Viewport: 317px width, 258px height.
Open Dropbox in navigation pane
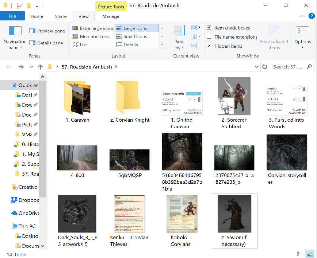point(25,200)
